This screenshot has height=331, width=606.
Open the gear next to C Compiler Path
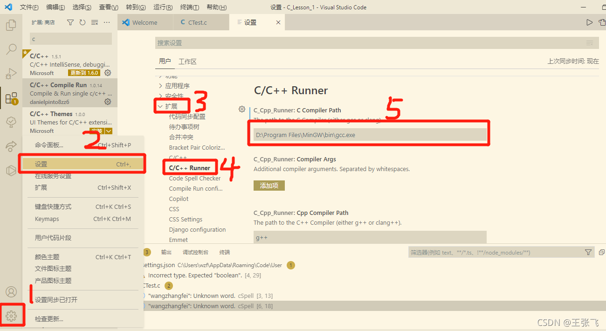point(242,109)
